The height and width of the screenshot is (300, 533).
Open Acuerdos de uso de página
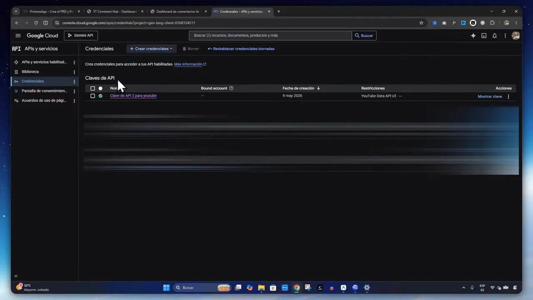44,100
